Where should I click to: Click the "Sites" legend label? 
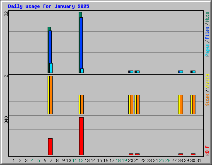[x=207, y=100]
